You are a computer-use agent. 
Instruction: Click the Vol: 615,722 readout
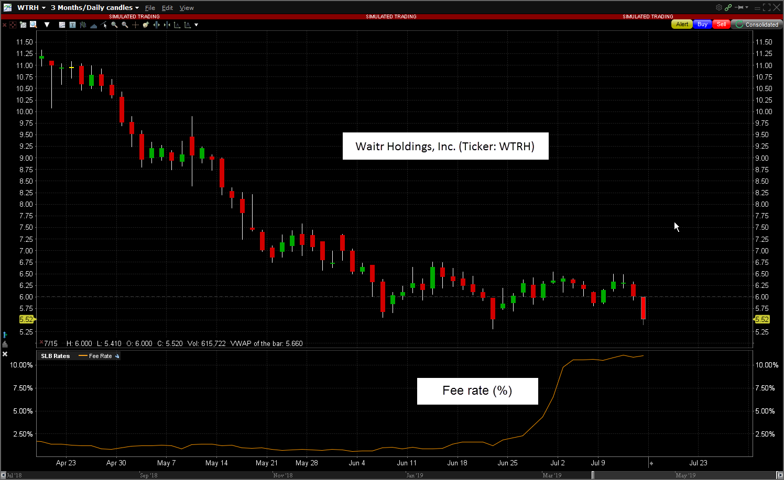point(206,343)
